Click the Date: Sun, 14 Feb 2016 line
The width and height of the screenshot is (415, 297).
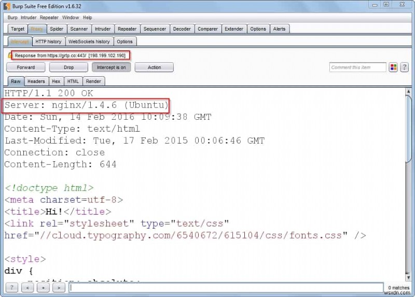[x=108, y=117]
